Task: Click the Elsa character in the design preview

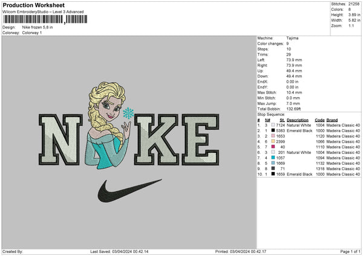Action: (x=108, y=125)
